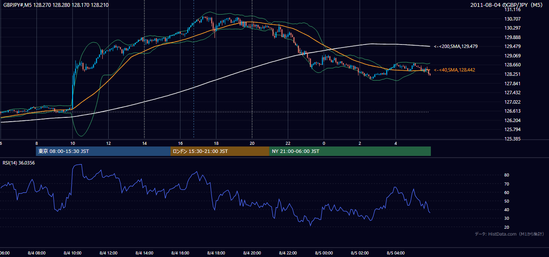This screenshot has height=257, width=549.
Task: Click RSI scale value 80
Action: [506, 175]
